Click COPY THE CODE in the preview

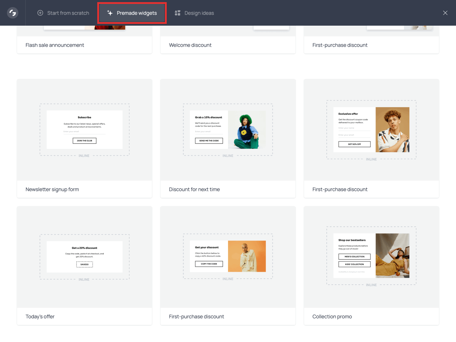208,264
